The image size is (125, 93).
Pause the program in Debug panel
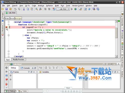point(6,75)
